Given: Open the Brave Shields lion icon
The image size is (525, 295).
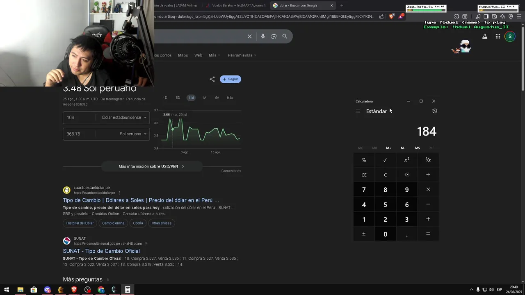Looking at the screenshot, I should point(391,16).
